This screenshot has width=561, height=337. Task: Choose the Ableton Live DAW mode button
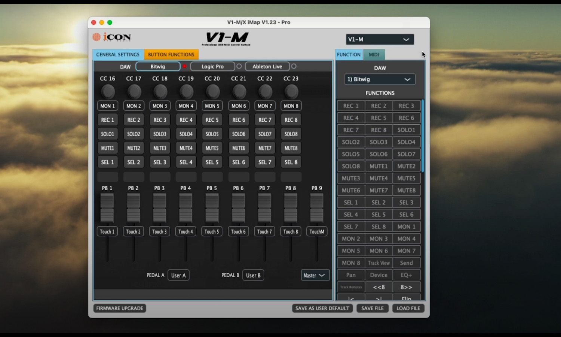coord(267,66)
